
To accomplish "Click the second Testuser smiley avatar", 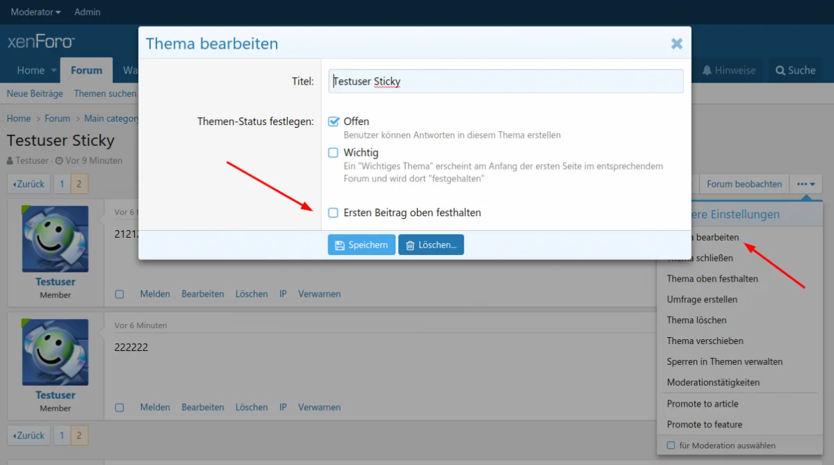I will [x=56, y=352].
